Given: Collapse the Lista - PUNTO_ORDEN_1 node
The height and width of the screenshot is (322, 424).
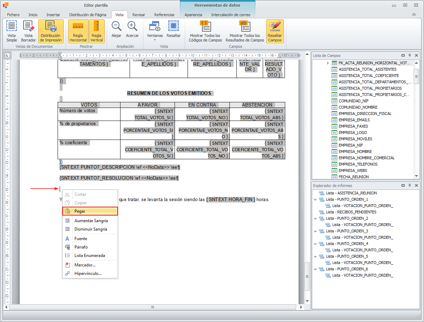Looking at the screenshot, I should pos(315,199).
